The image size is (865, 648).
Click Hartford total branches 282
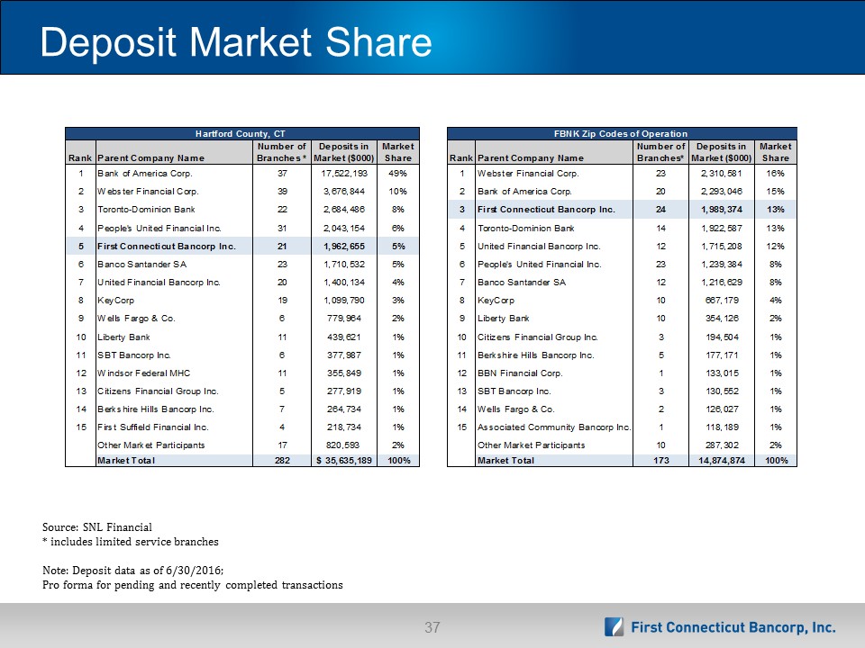pyautogui.click(x=282, y=460)
